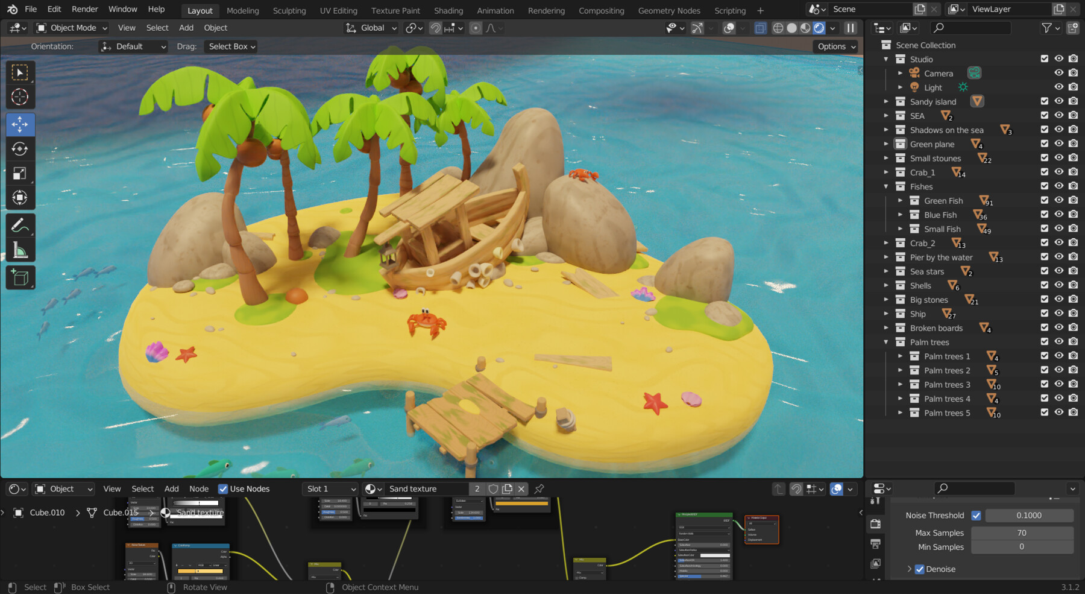The image size is (1085, 594).
Task: Collapse the Palm trees collection
Action: [x=885, y=342]
